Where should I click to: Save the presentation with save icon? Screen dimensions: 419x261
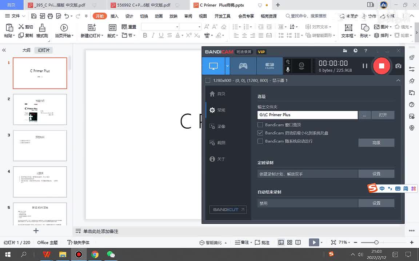click(x=34, y=16)
